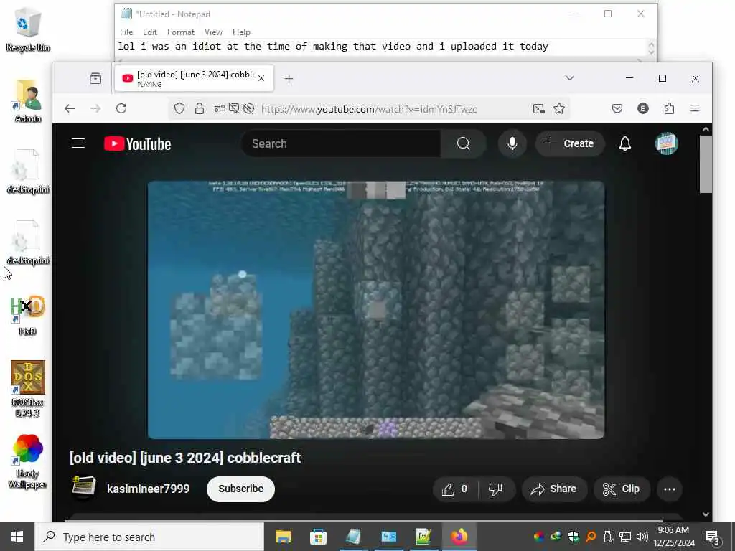Select the Admin folder desktop shortcut
Screen dimensions: 735x551
click(28, 101)
